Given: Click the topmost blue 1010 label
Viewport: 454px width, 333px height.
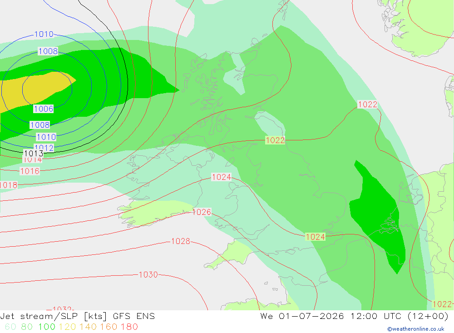Looking at the screenshot, I should pyautogui.click(x=44, y=34).
